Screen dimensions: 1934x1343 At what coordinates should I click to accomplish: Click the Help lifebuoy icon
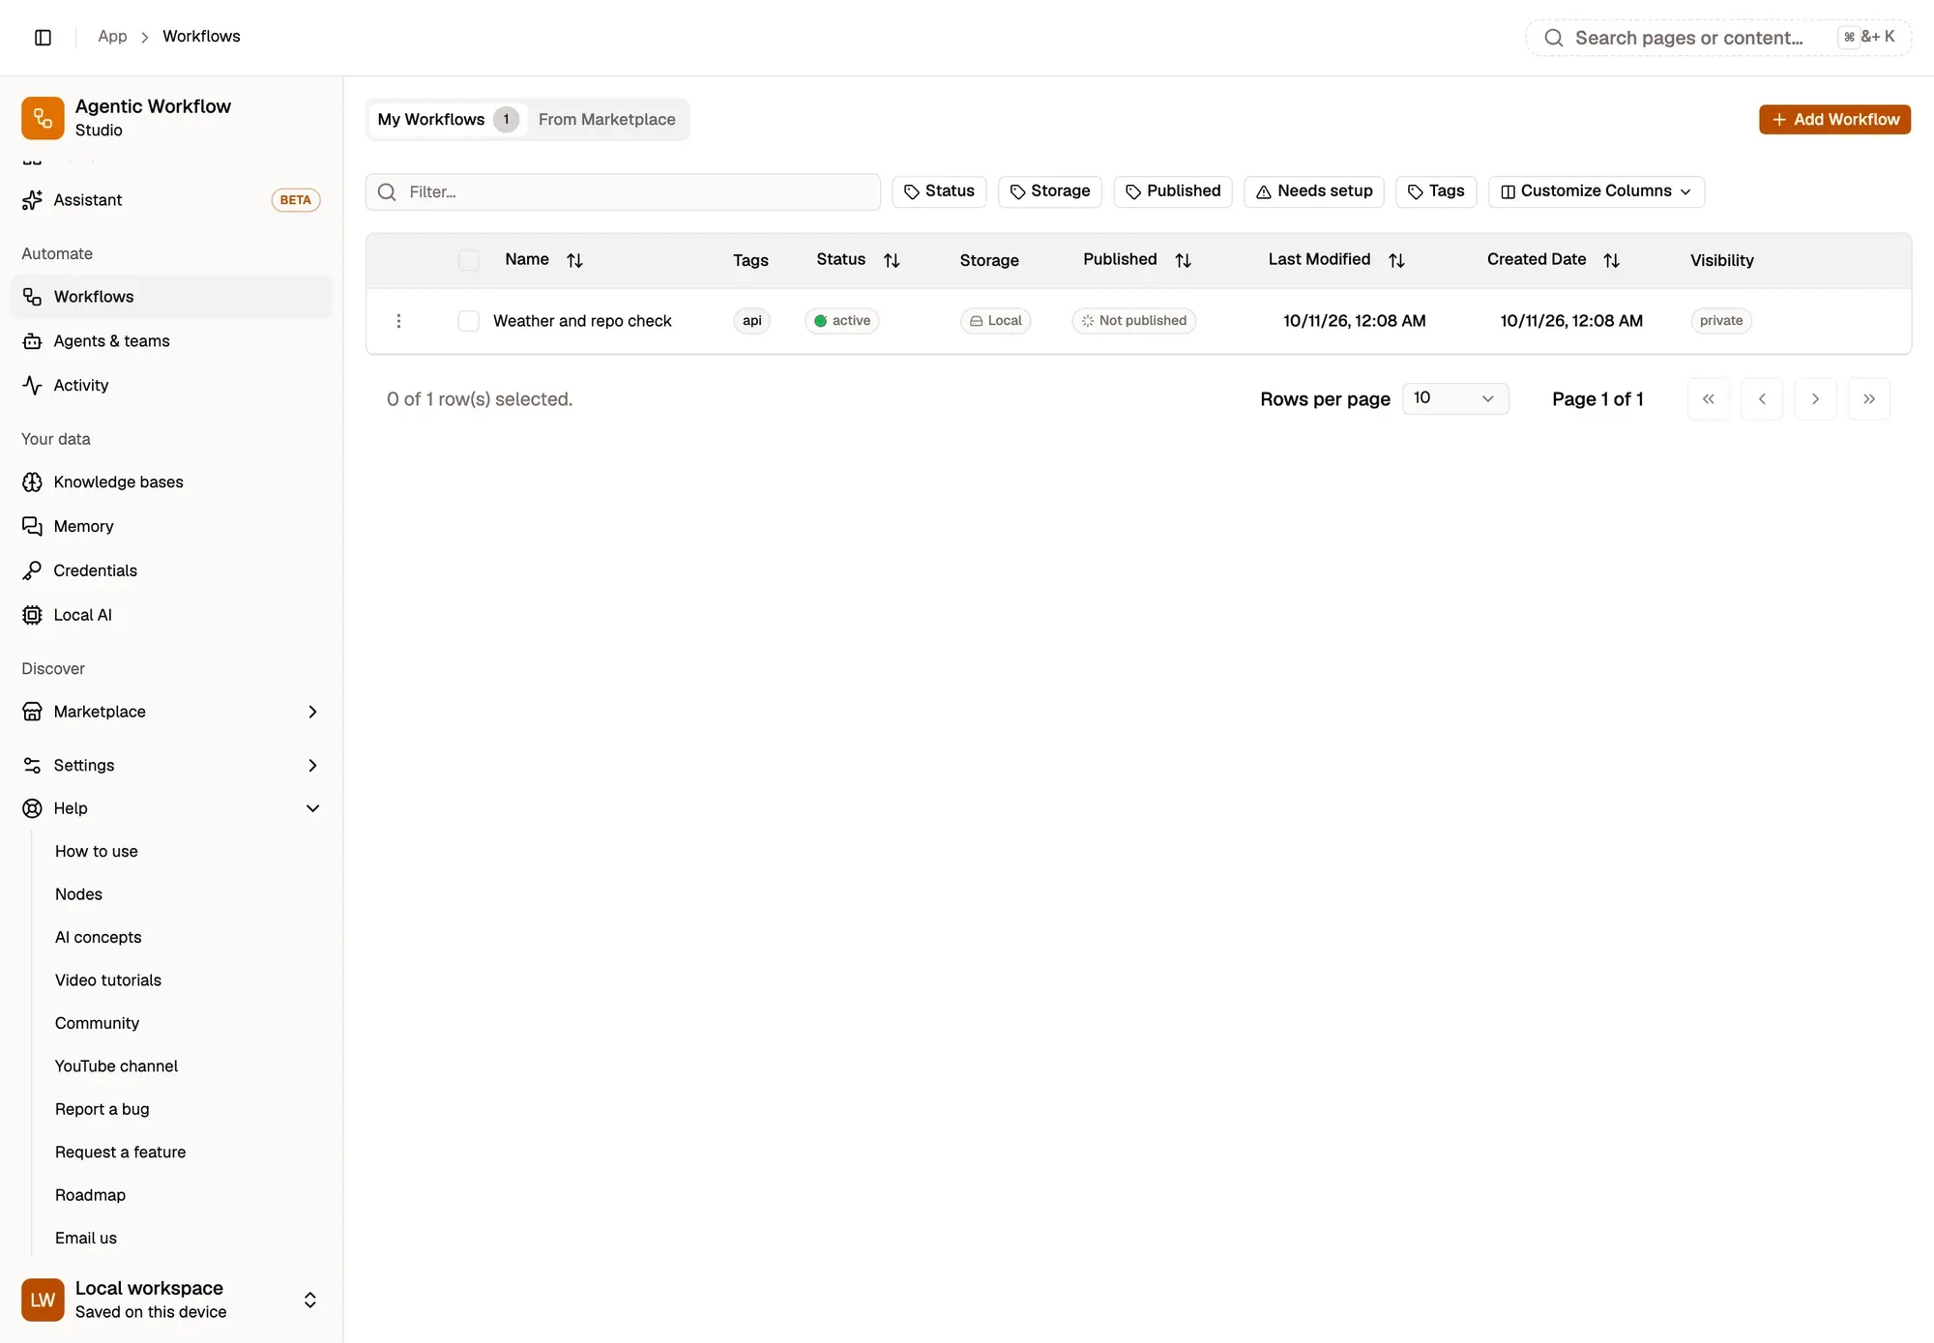tap(32, 808)
